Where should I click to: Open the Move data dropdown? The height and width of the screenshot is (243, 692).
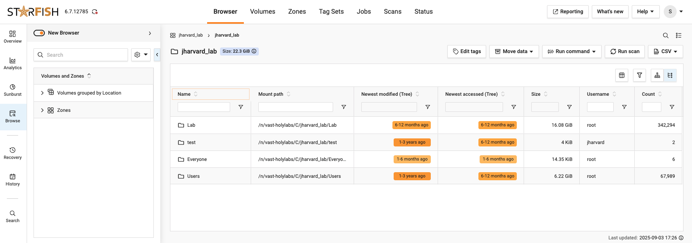514,51
